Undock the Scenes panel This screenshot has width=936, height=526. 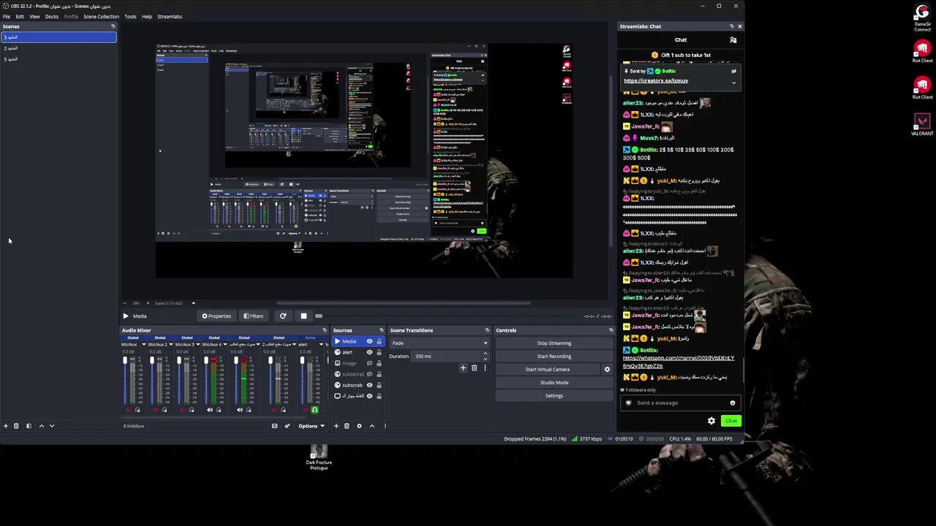[x=113, y=26]
